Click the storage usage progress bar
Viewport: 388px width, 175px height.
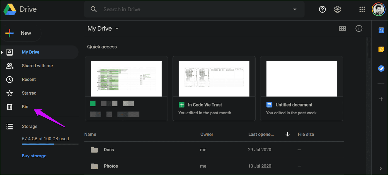point(50,144)
